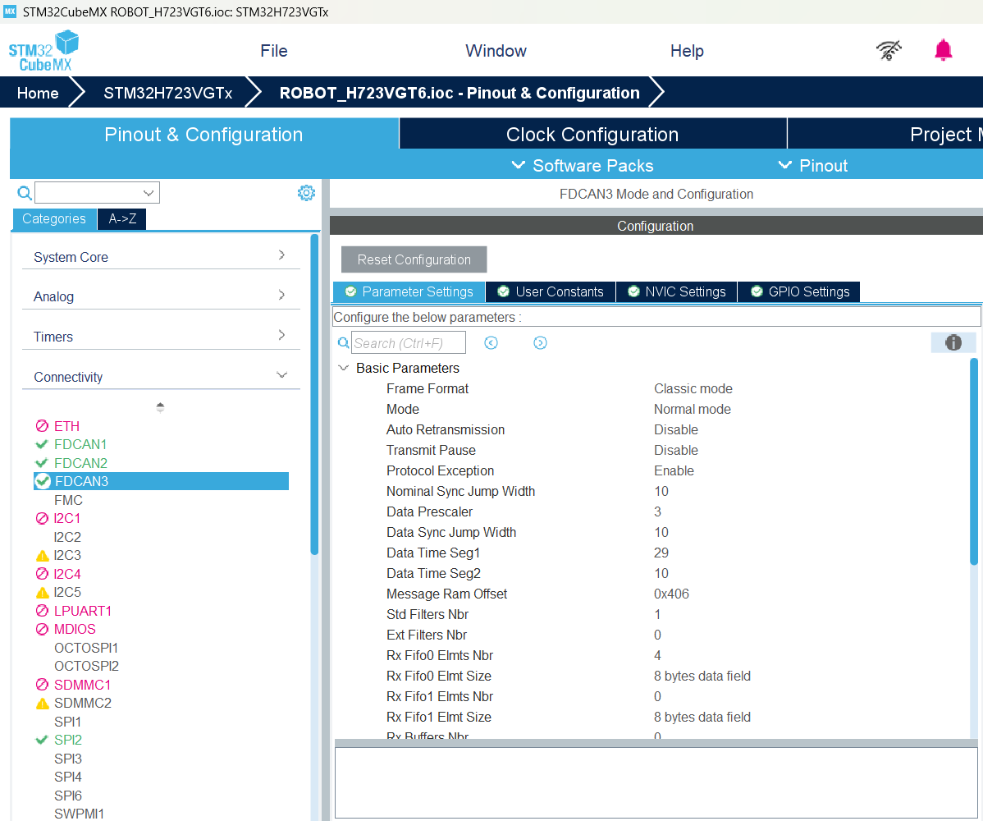Click the ROBOT_H723VGT6.ioc breadcrumb
Image resolution: width=983 pixels, height=821 pixels.
pyautogui.click(x=459, y=93)
